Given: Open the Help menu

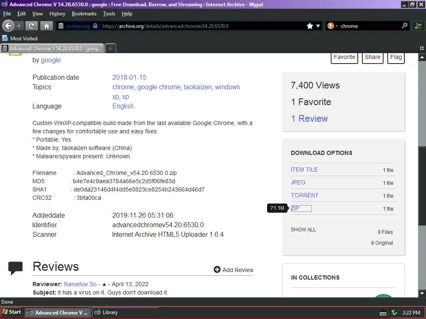Looking at the screenshot, I should 127,14.
